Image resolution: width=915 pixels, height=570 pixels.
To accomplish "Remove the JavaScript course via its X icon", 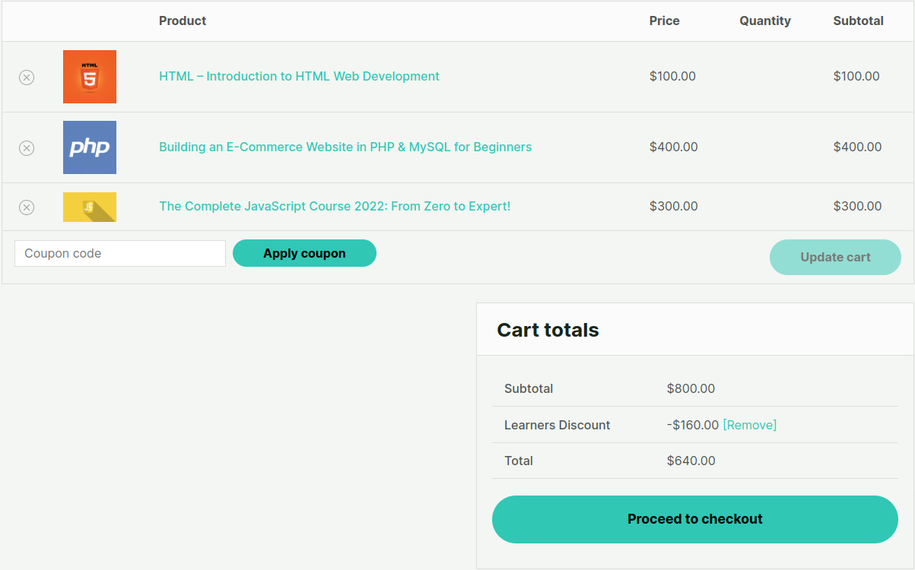I will 27,207.
